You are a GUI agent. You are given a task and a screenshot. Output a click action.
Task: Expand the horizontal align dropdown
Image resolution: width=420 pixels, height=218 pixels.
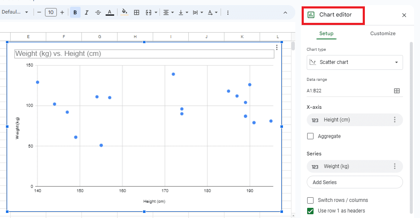point(169,13)
